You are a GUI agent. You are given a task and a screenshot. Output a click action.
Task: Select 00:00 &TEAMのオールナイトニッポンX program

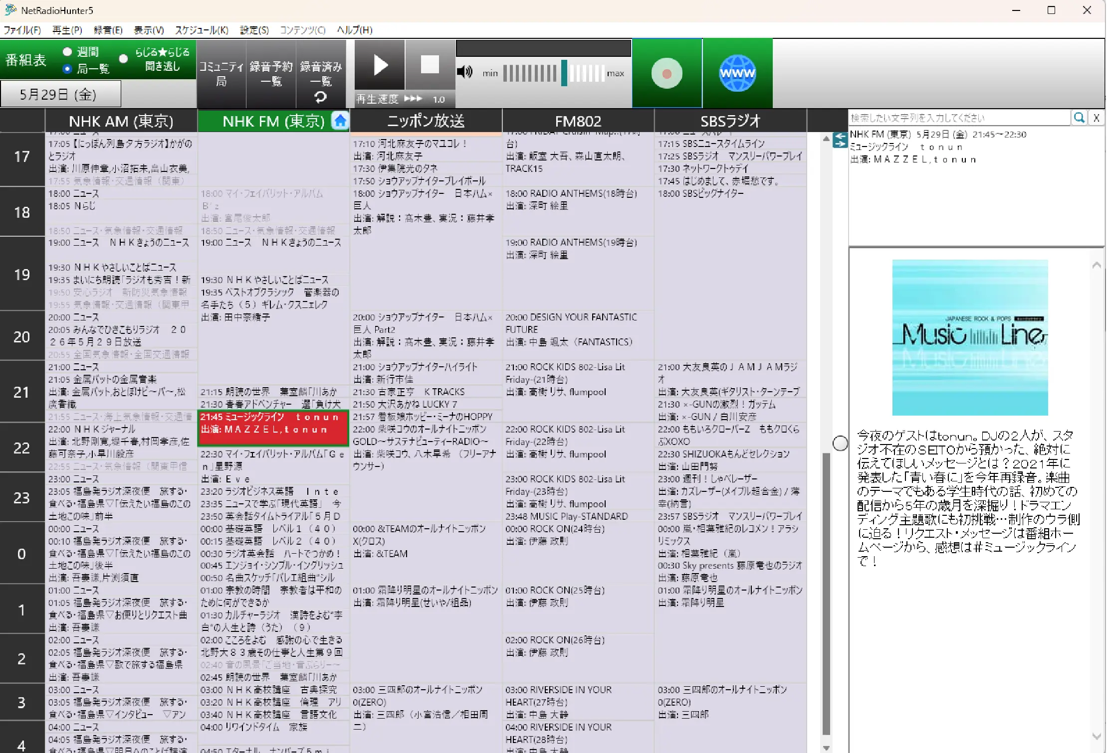pos(426,553)
